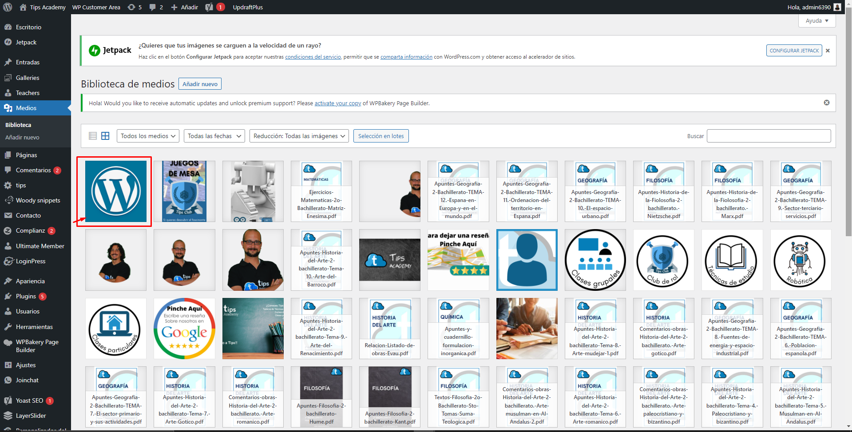Expand the 'Todas las fechas' date dropdown
The image size is (852, 432).
click(214, 136)
